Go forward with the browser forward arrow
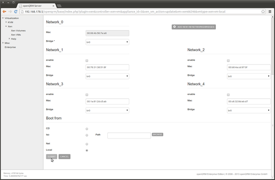 tap(10, 11)
